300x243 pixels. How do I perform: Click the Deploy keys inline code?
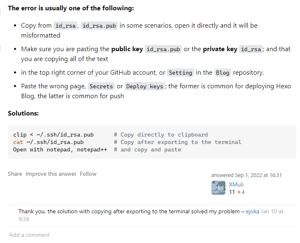(145, 87)
